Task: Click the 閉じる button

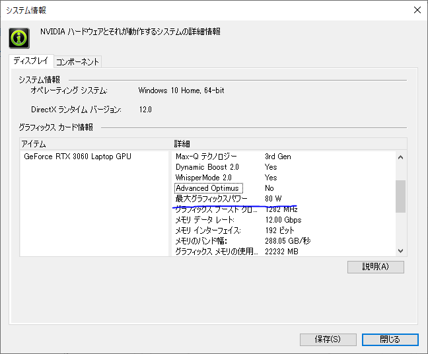Action: click(x=390, y=339)
